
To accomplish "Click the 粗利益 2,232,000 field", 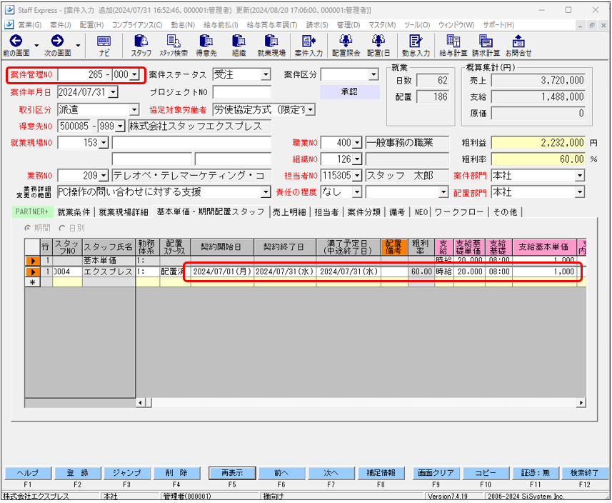I will click(538, 143).
